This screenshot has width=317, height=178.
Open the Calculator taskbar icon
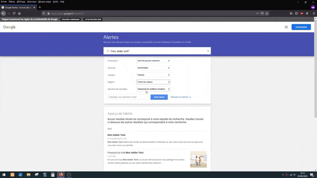(x=53, y=175)
